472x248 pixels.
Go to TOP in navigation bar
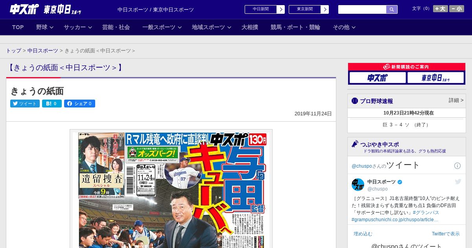click(x=18, y=27)
